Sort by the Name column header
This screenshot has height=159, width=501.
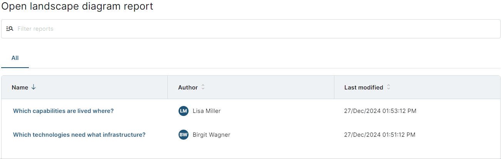tap(20, 88)
